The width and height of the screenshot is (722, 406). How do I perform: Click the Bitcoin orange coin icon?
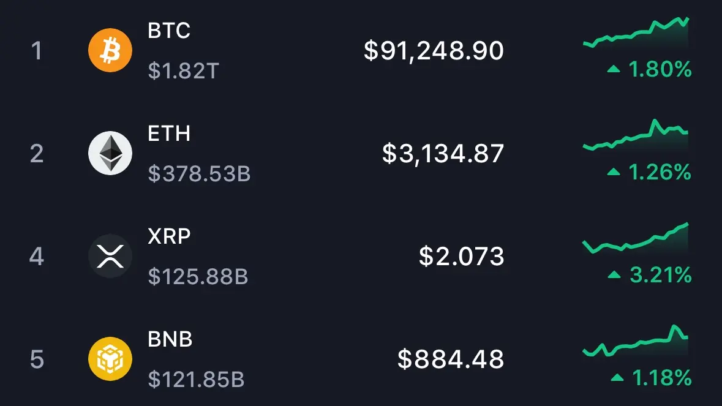(110, 50)
